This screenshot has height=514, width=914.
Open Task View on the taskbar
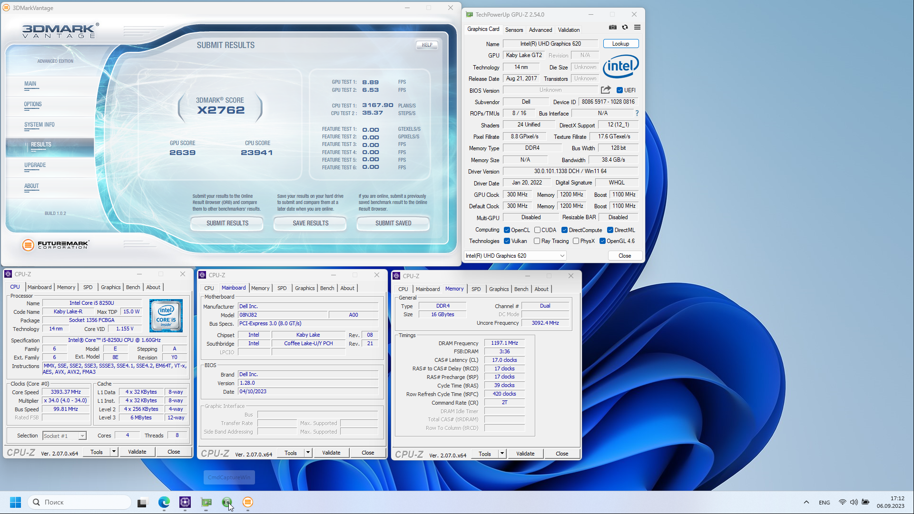coord(142,503)
